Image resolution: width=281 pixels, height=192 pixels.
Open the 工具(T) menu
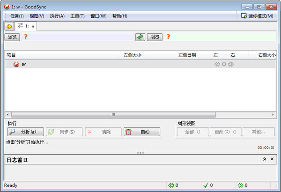[x=77, y=16]
